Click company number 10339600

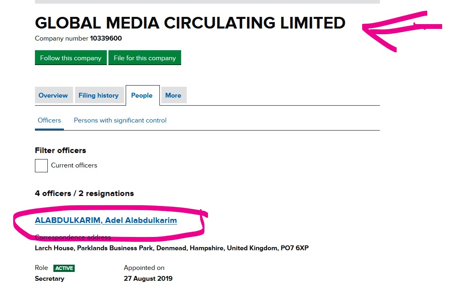106,39
